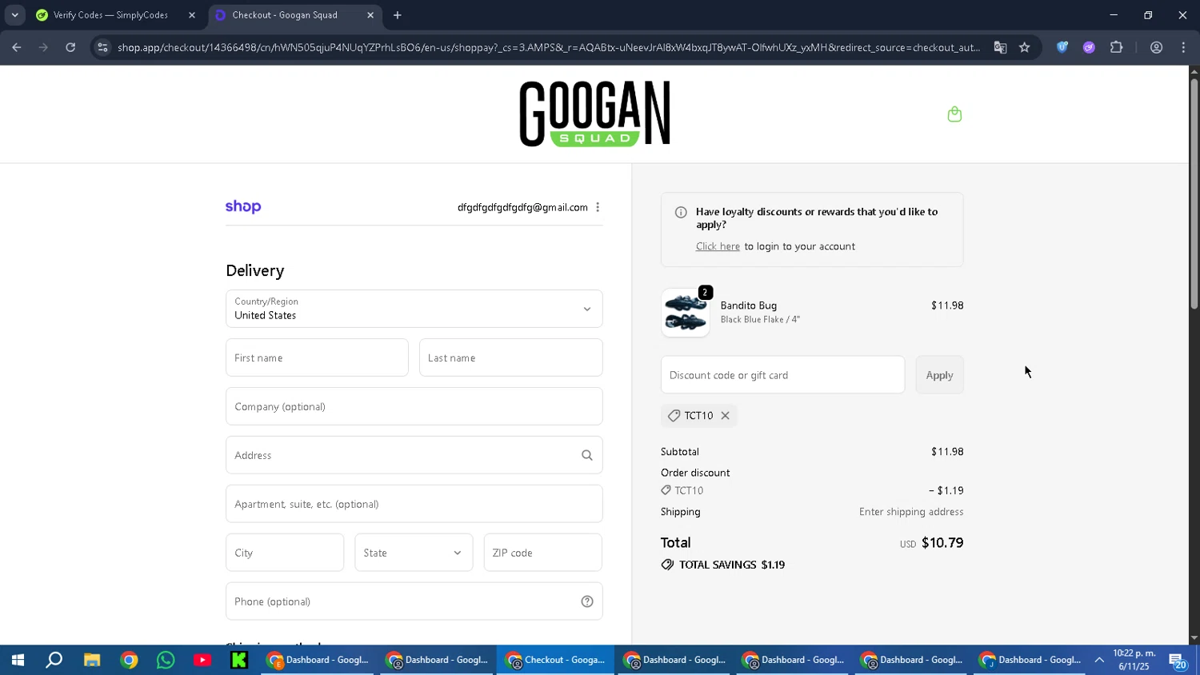
Task: Click the Bitwarden shield extension icon
Action: [x=1062, y=47]
